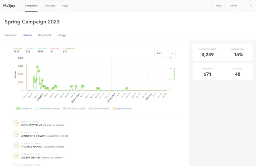Toggle the Scanned in transit series
256x166 pixels.
pyautogui.click(x=99, y=109)
